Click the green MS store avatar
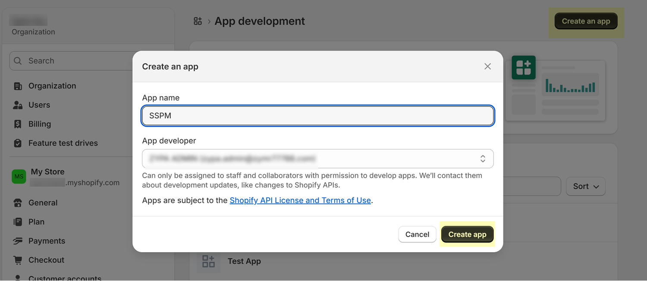Viewport: 647px width, 281px height. coord(19,177)
